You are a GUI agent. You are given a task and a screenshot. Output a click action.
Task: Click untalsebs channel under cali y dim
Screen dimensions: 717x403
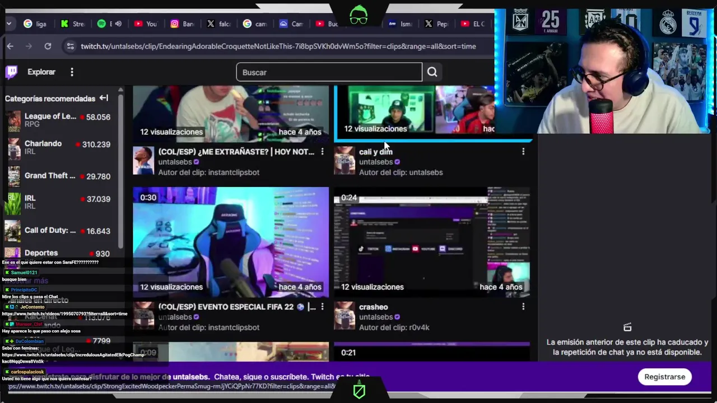[376, 162]
